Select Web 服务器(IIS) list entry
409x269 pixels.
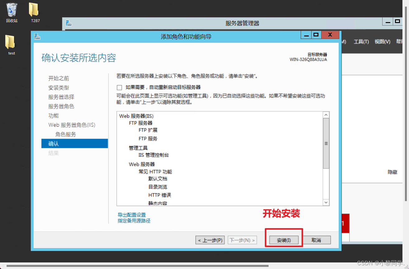[136, 116]
